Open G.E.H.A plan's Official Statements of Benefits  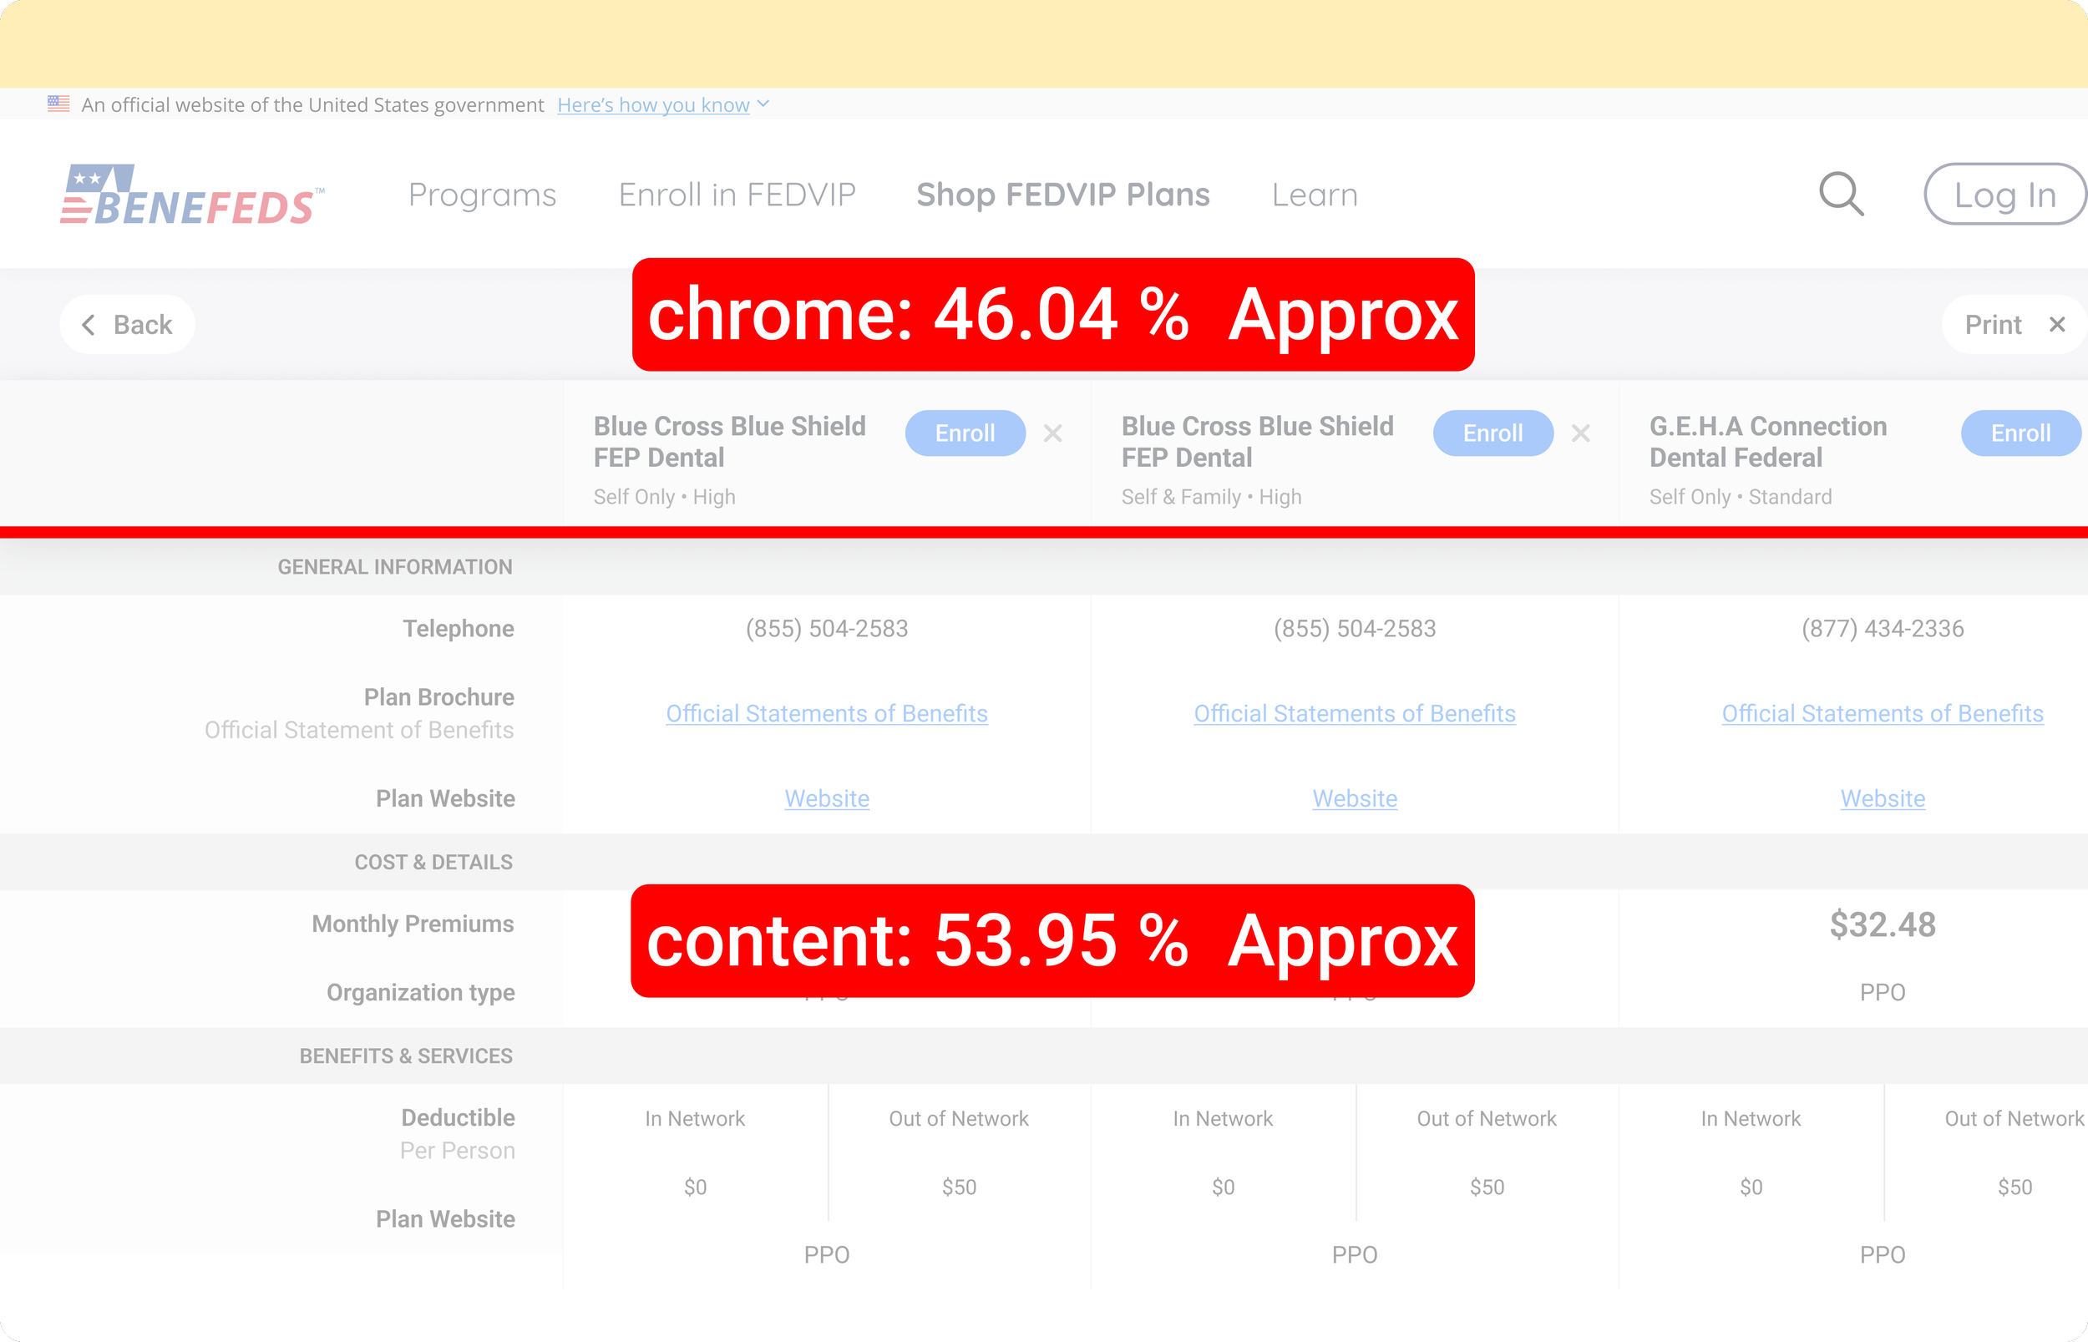(x=1883, y=714)
